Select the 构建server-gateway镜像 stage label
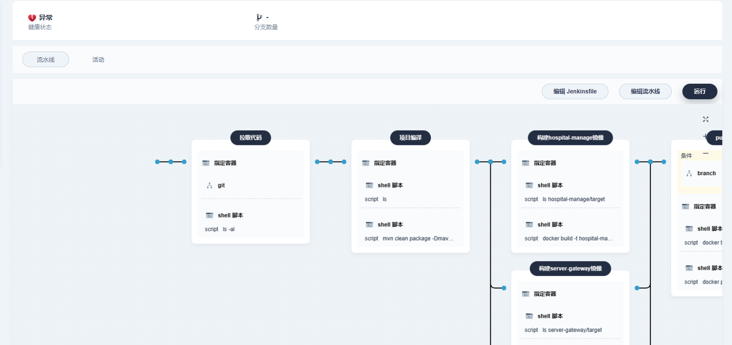 click(570, 269)
